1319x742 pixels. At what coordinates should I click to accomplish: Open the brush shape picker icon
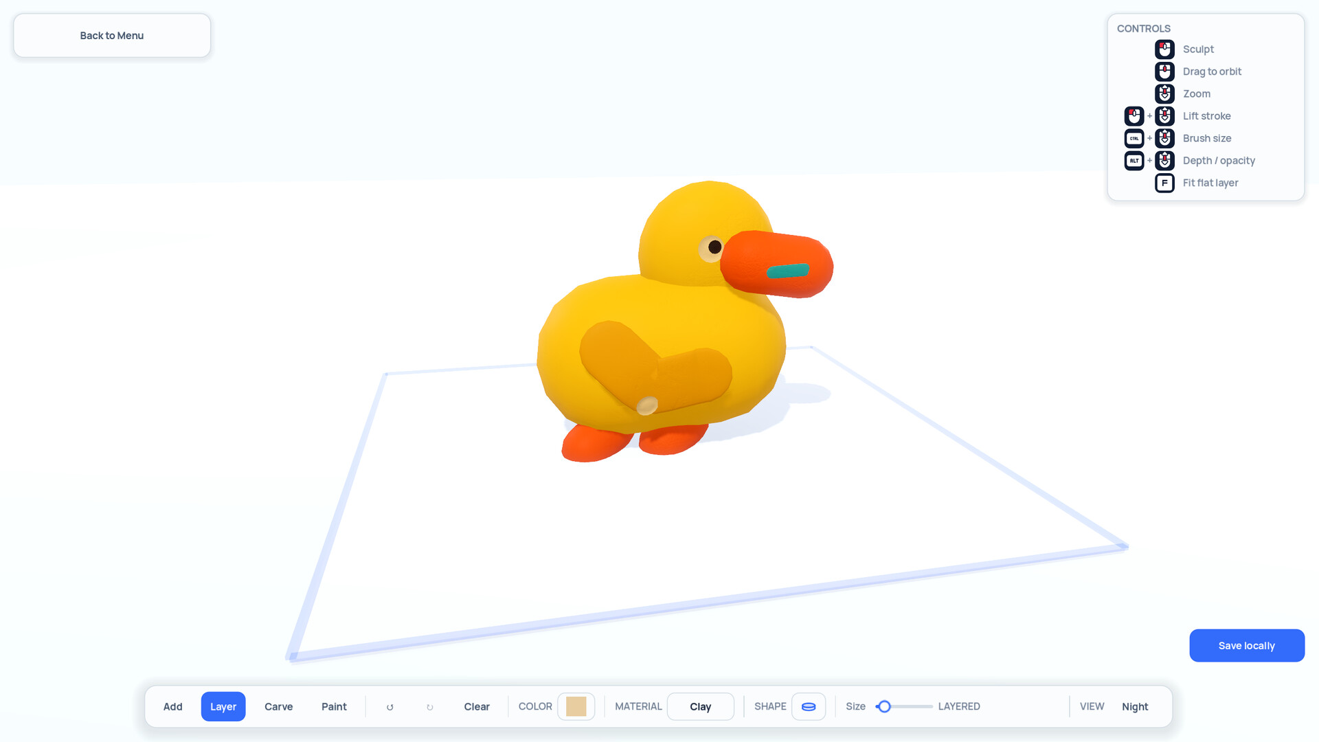pos(809,707)
